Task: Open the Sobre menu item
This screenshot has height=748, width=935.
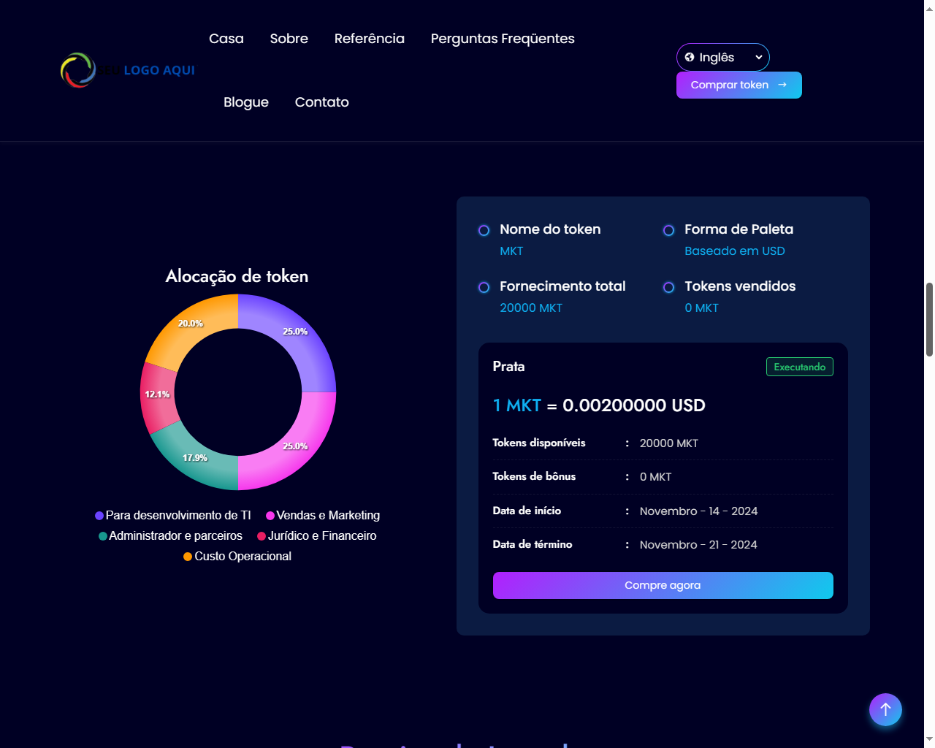Action: pyautogui.click(x=289, y=39)
